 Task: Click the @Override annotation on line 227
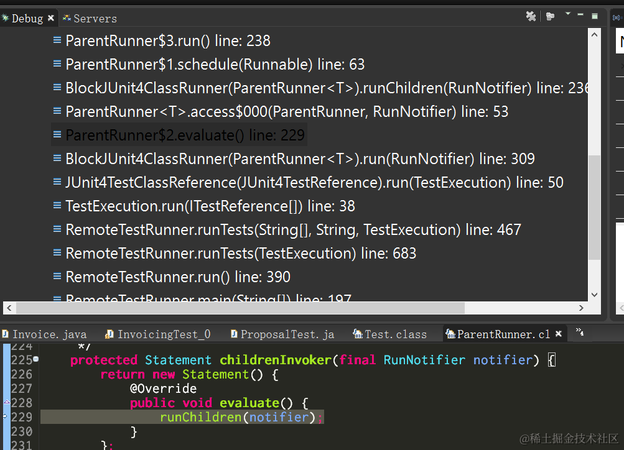tap(163, 388)
